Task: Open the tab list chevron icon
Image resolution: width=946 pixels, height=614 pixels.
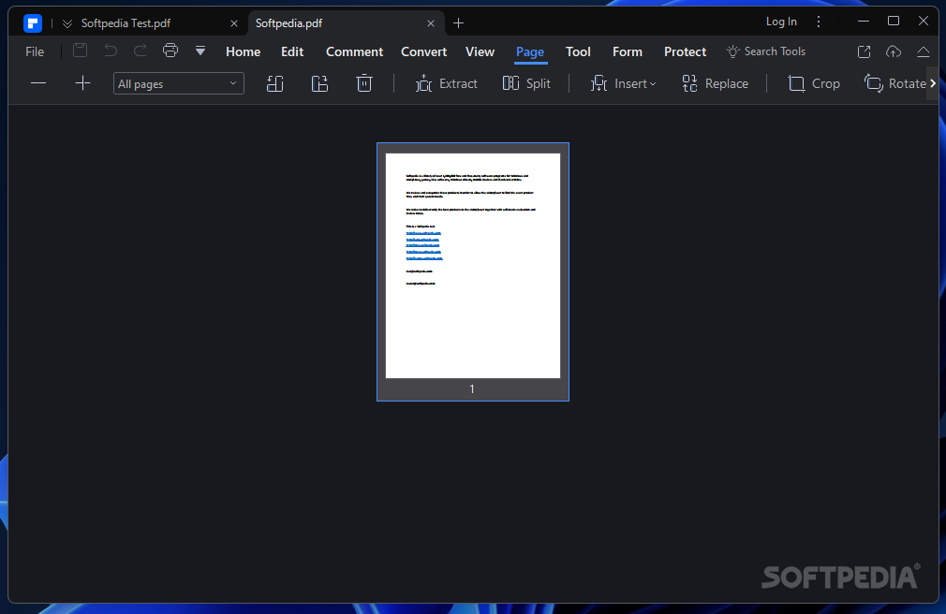Action: tap(67, 23)
